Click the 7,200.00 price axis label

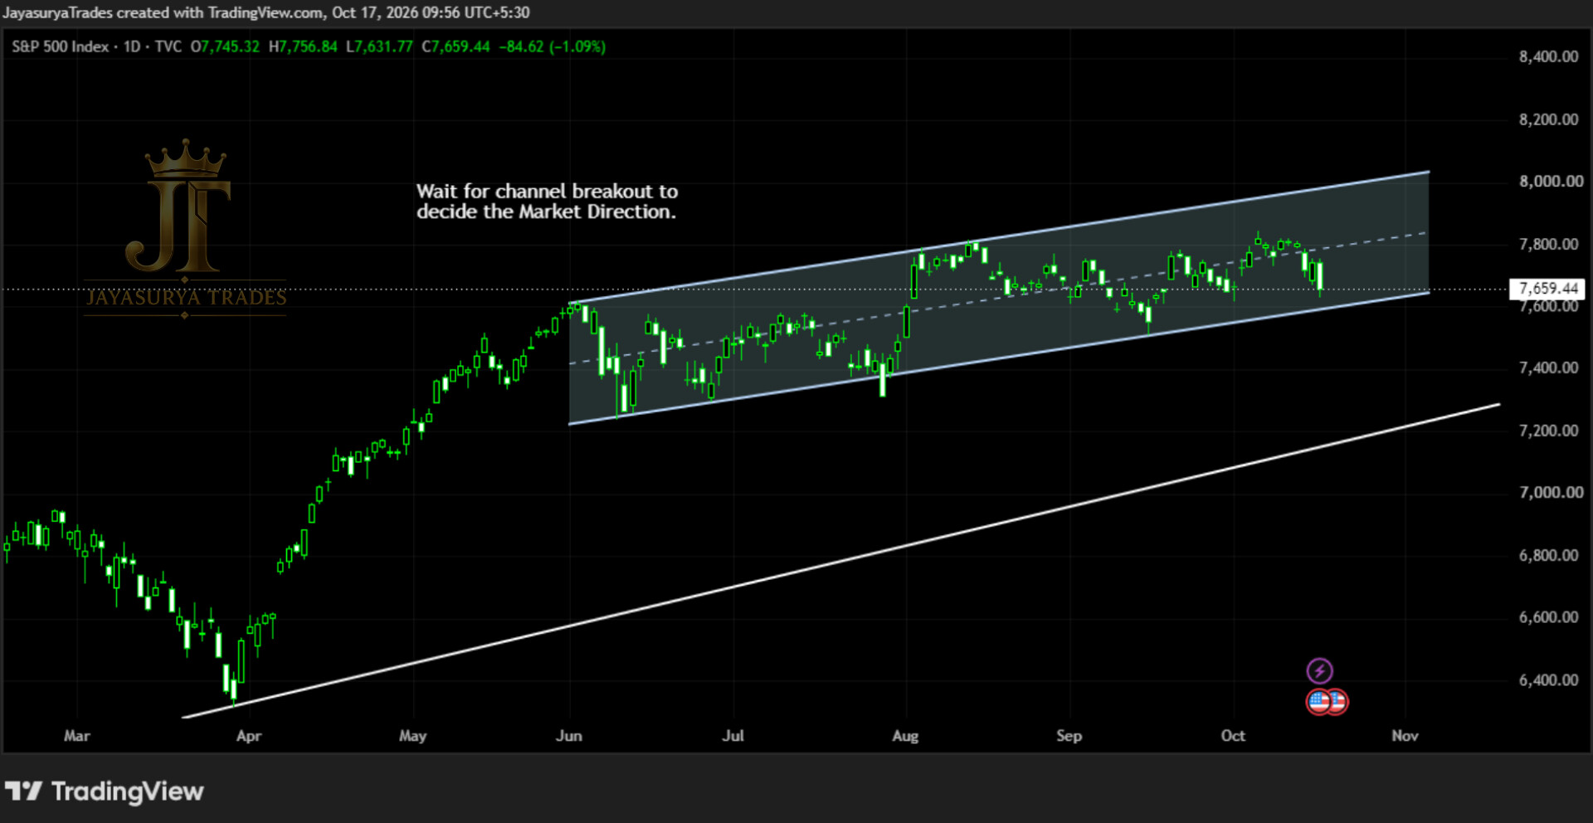(1548, 431)
